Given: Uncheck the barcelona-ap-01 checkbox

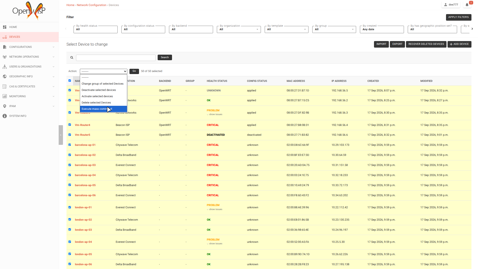Looking at the screenshot, I should [70, 145].
